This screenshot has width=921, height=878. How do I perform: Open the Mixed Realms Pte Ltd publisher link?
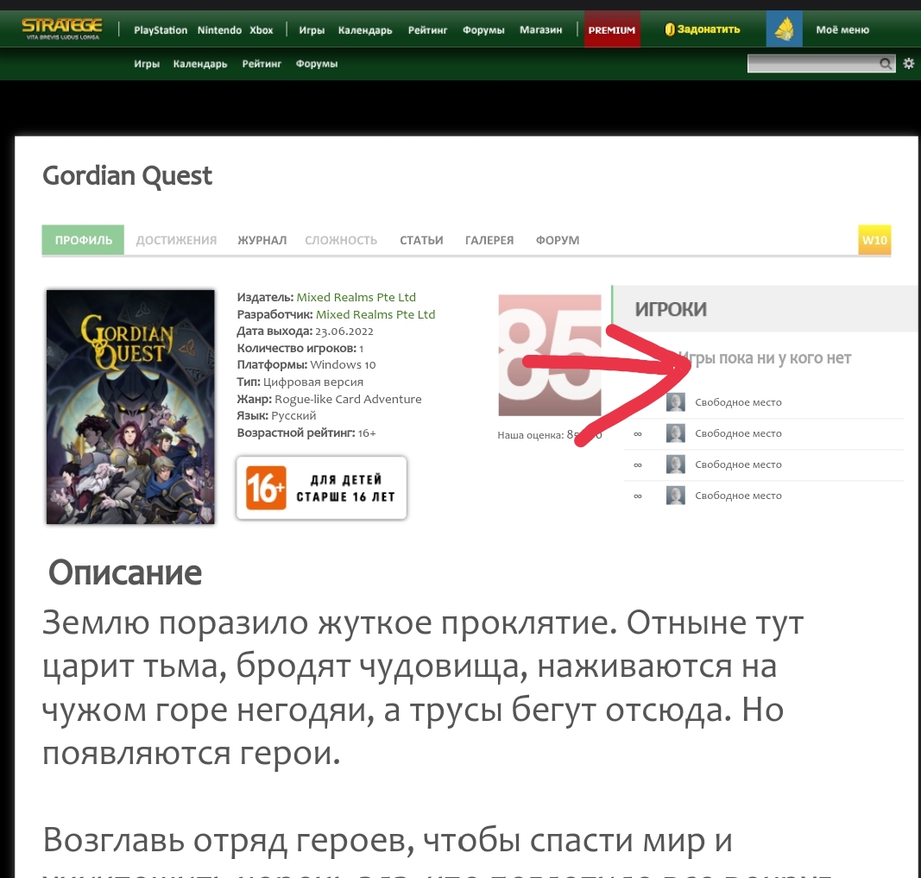pos(356,297)
